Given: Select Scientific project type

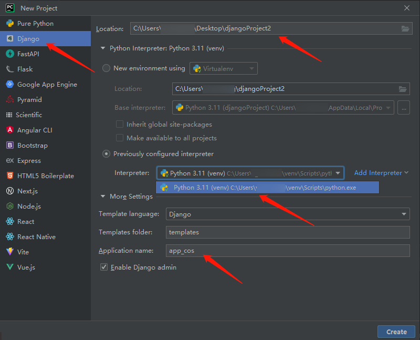Looking at the screenshot, I should click(x=45, y=115).
